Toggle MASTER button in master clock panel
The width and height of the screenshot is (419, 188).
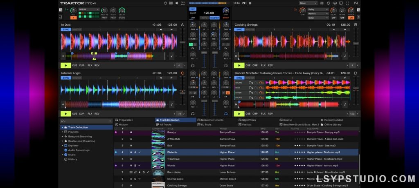click(214, 18)
